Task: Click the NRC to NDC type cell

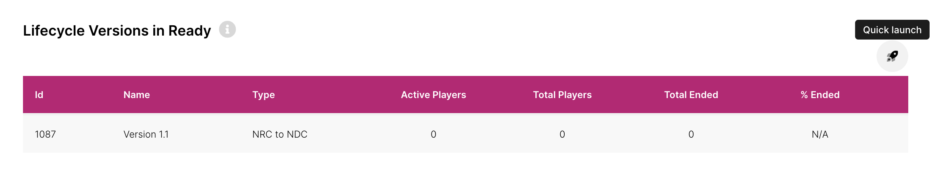Action: tap(280, 134)
